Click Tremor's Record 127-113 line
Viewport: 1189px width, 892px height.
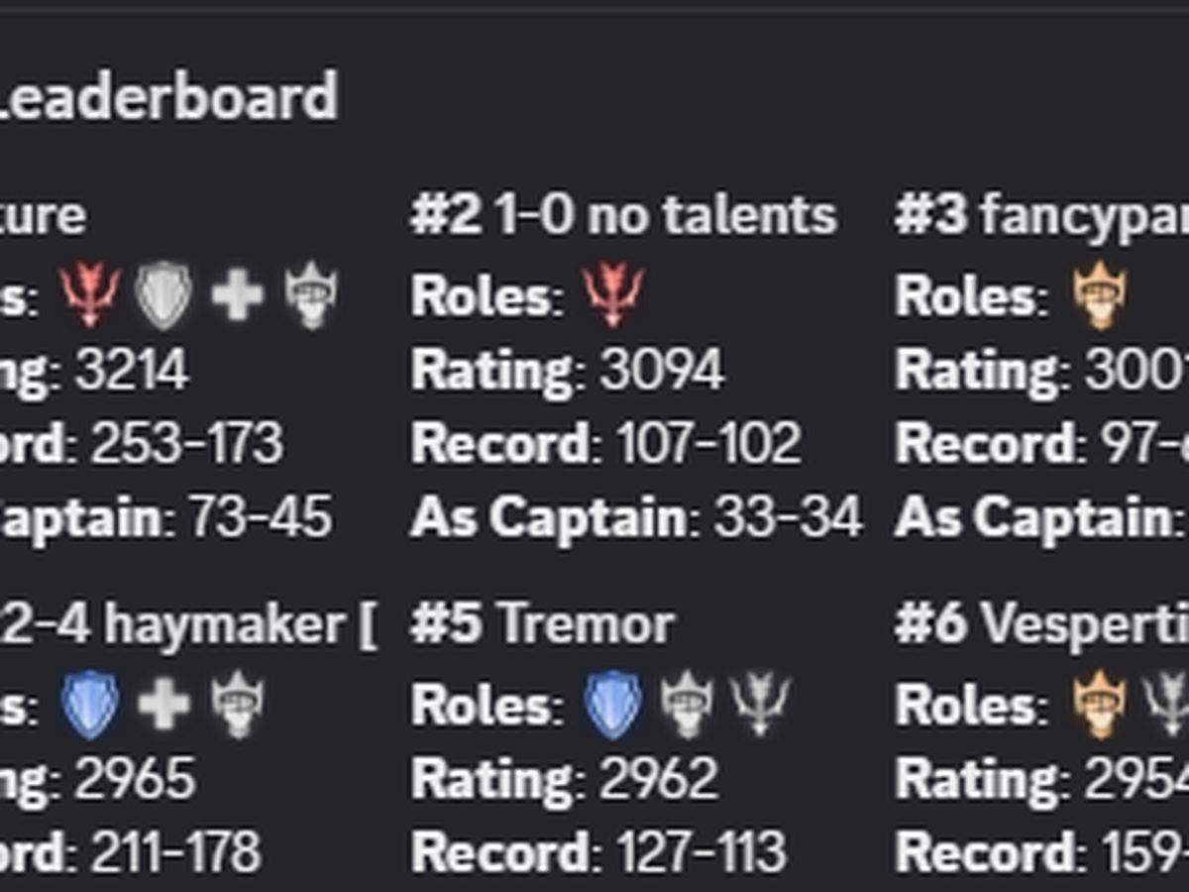click(598, 852)
